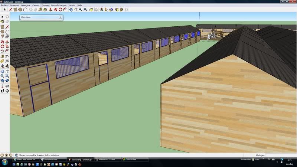Open the Tekenen menu
297x167 pixels.
(45, 5)
